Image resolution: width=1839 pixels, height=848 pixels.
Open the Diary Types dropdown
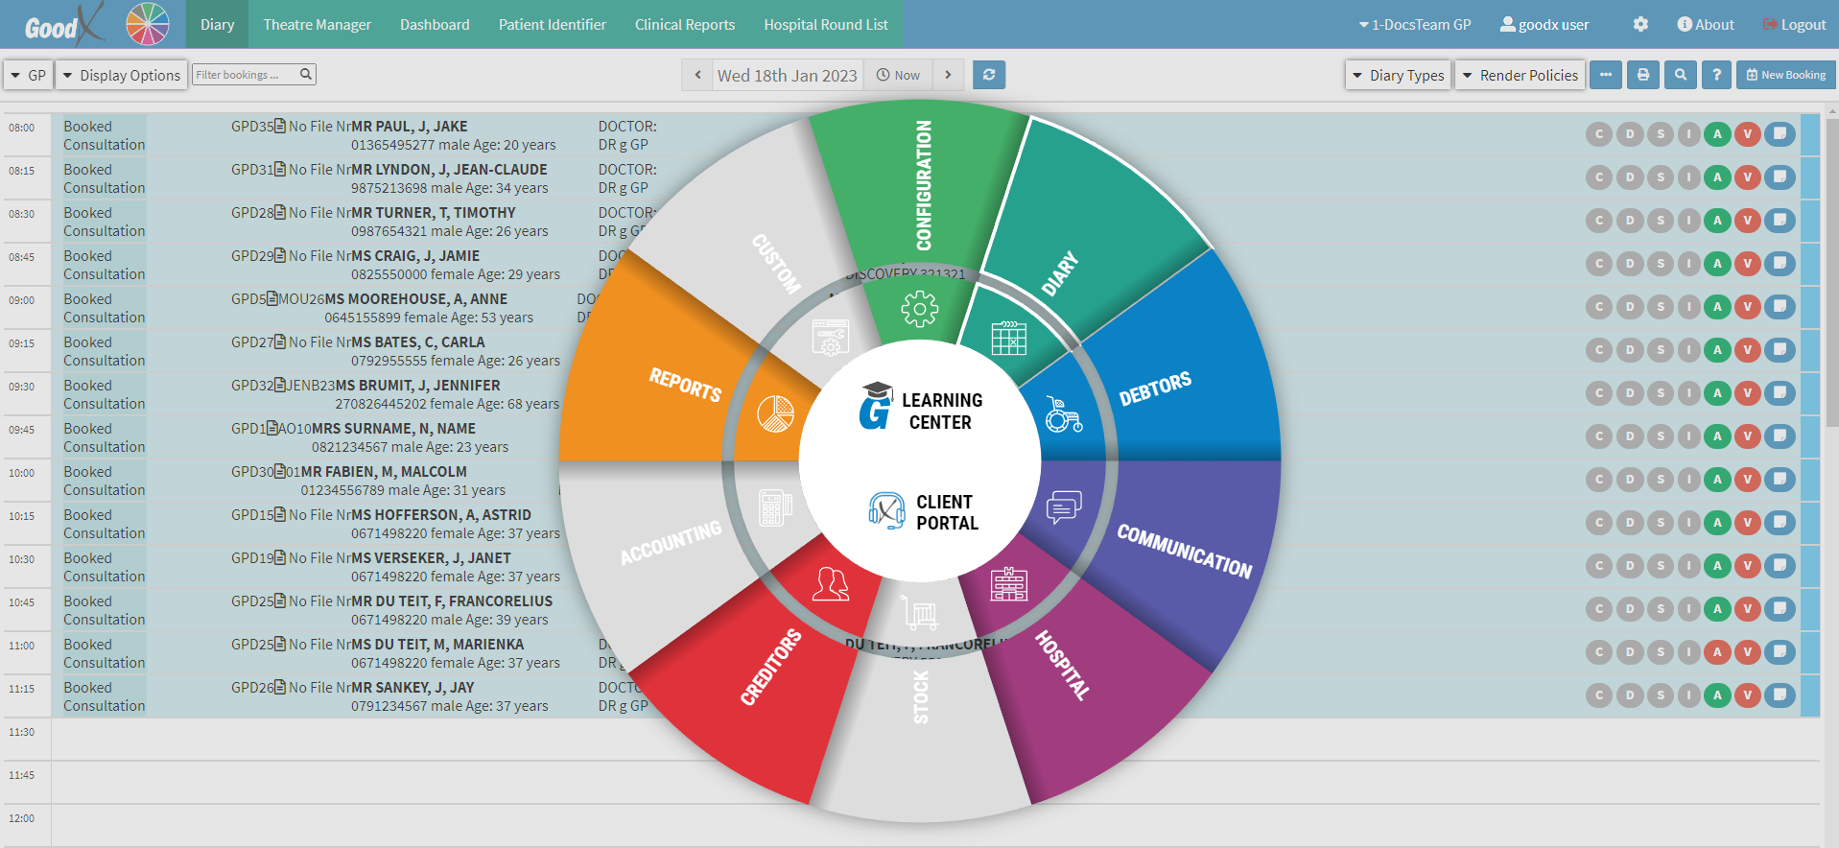pyautogui.click(x=1398, y=75)
